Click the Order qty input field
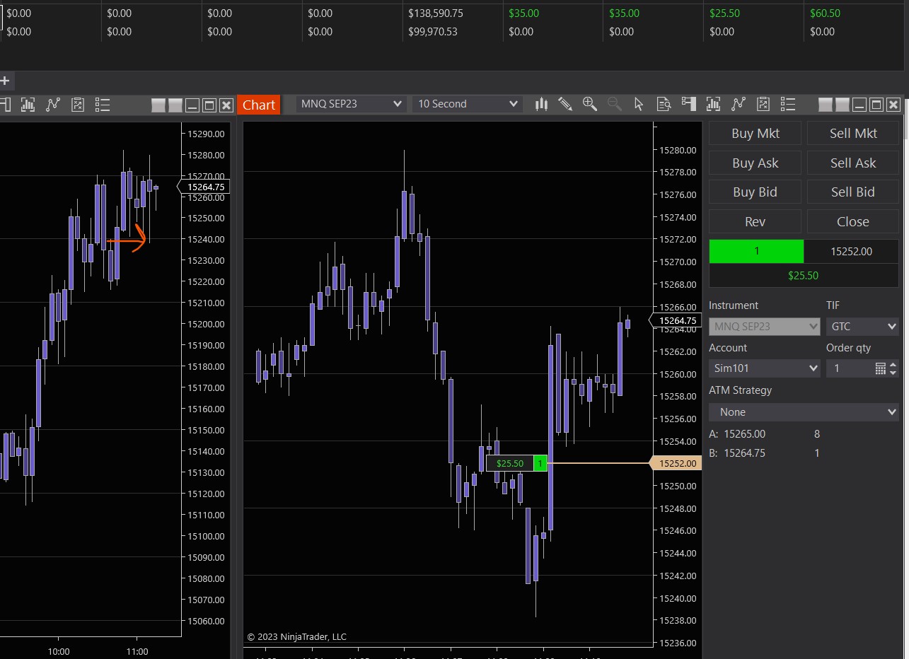The image size is (909, 659). click(849, 368)
